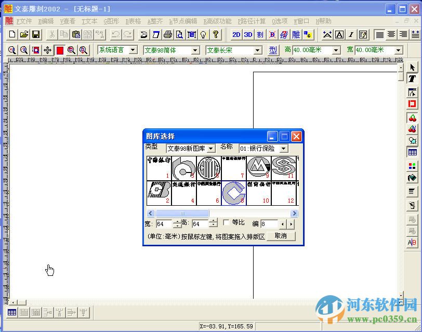
Task: Open the P路径计算 menu
Action: click(x=252, y=21)
